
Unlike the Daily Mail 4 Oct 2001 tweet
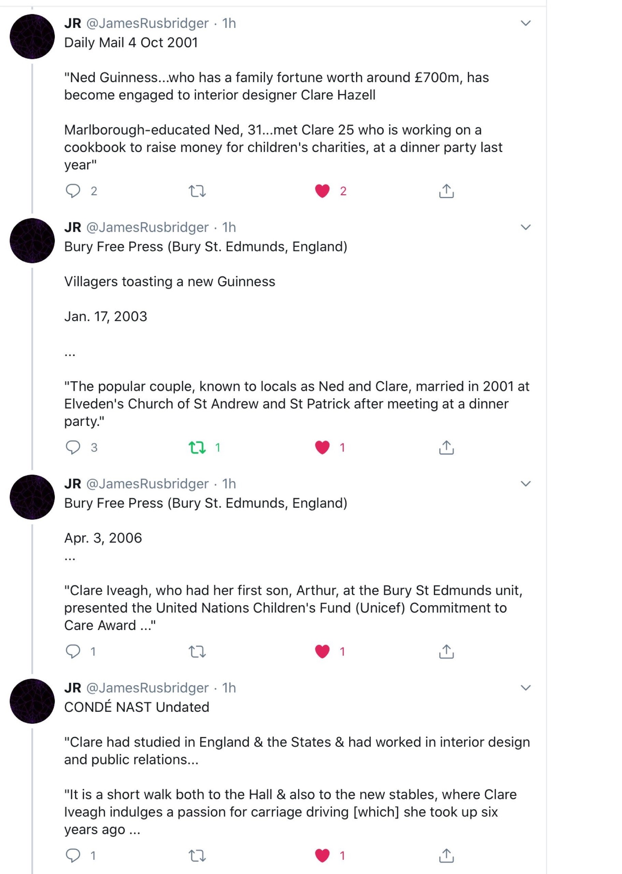(322, 190)
